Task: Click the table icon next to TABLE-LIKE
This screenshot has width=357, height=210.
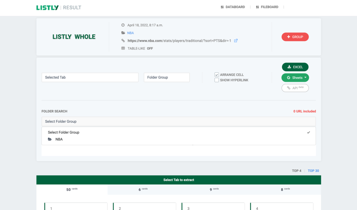Action: pos(123,48)
